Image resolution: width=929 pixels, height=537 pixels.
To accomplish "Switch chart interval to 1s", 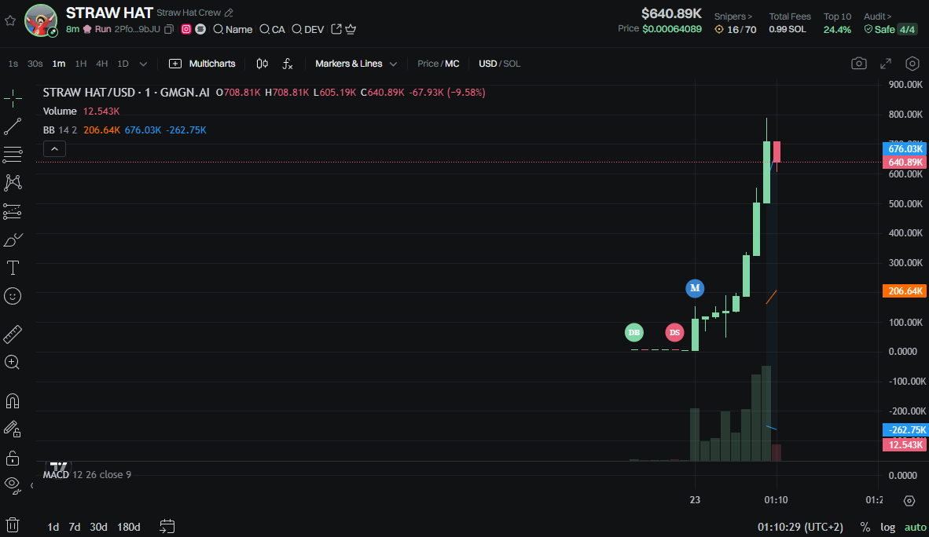I will coord(13,64).
